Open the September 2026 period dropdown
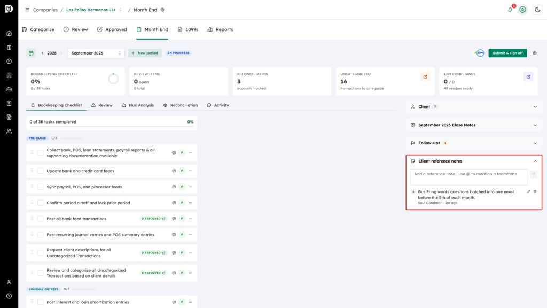Image resolution: width=547 pixels, height=308 pixels. pos(96,53)
